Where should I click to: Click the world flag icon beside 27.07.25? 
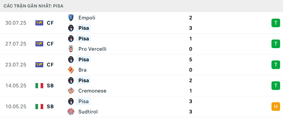(39, 44)
